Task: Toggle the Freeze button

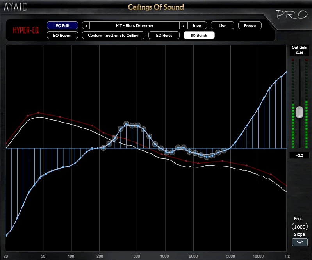Action: pyautogui.click(x=250, y=25)
